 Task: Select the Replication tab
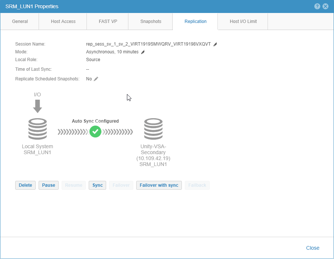click(196, 21)
